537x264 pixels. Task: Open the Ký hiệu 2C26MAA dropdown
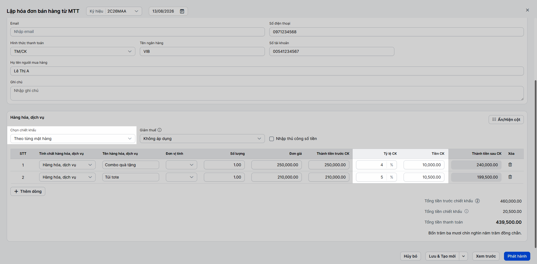[114, 11]
